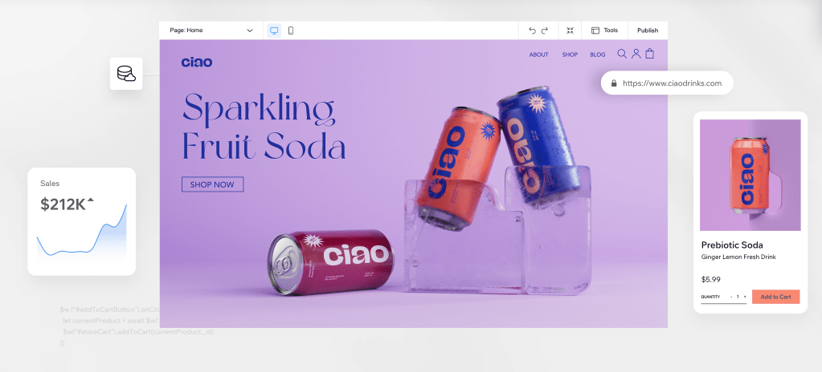Click Add to Cart button
822x372 pixels.
click(775, 297)
